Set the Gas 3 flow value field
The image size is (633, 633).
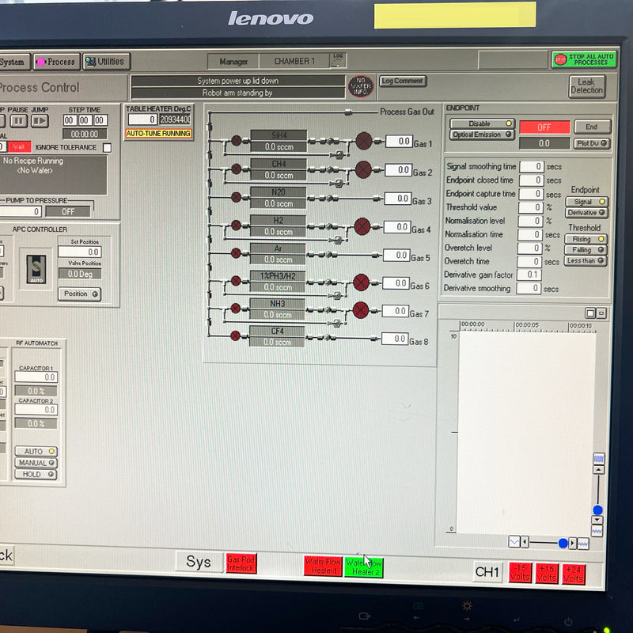(x=398, y=199)
